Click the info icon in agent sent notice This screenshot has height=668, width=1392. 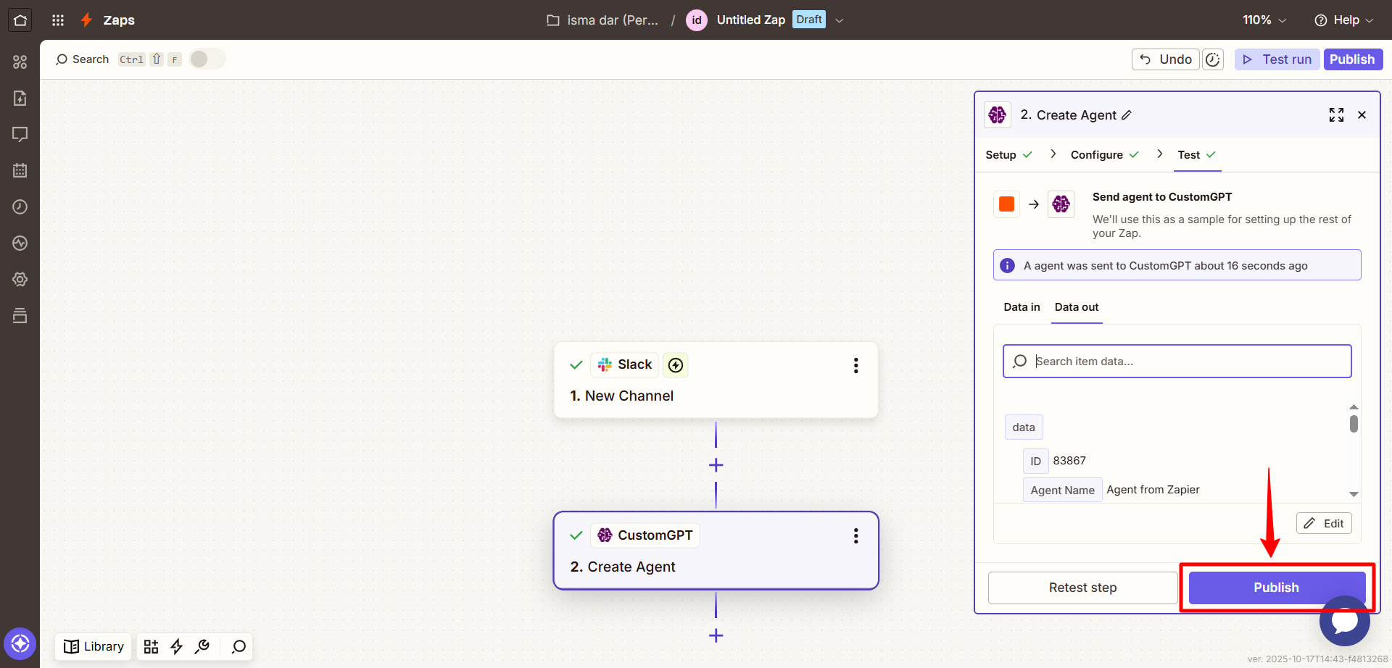tap(1007, 266)
